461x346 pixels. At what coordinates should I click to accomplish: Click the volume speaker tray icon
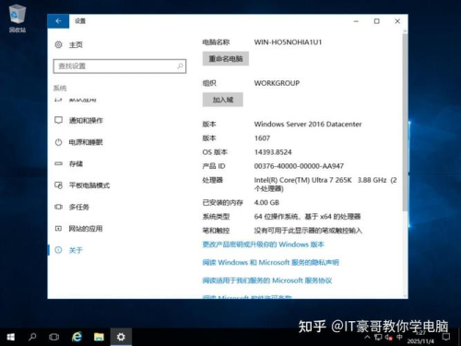(388, 338)
